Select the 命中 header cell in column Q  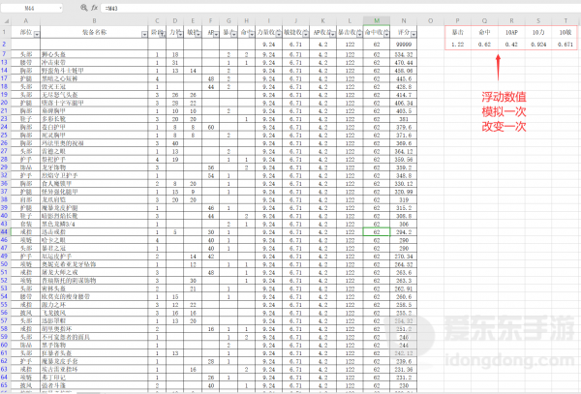[484, 32]
